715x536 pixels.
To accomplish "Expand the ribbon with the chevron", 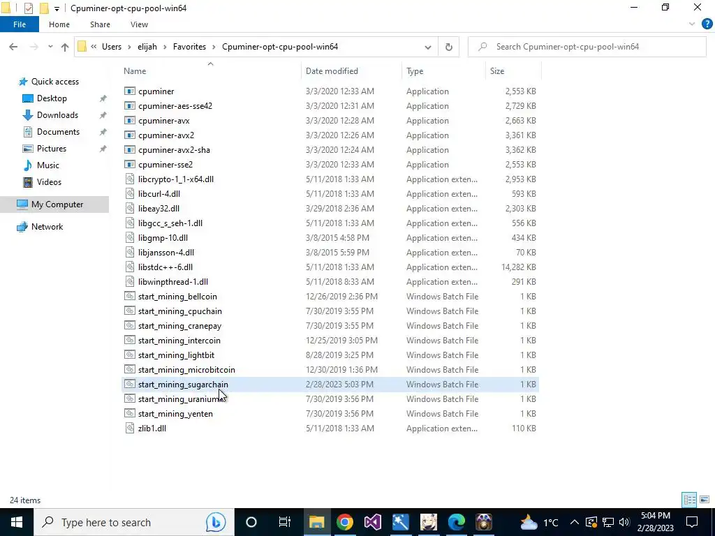I will 692,24.
